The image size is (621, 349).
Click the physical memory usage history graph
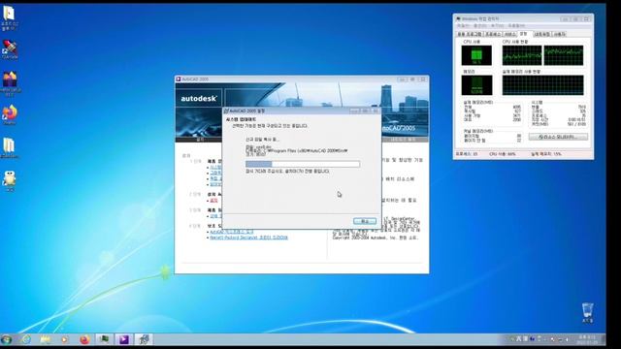coord(542,85)
